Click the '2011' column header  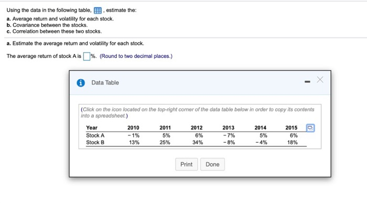(165, 128)
